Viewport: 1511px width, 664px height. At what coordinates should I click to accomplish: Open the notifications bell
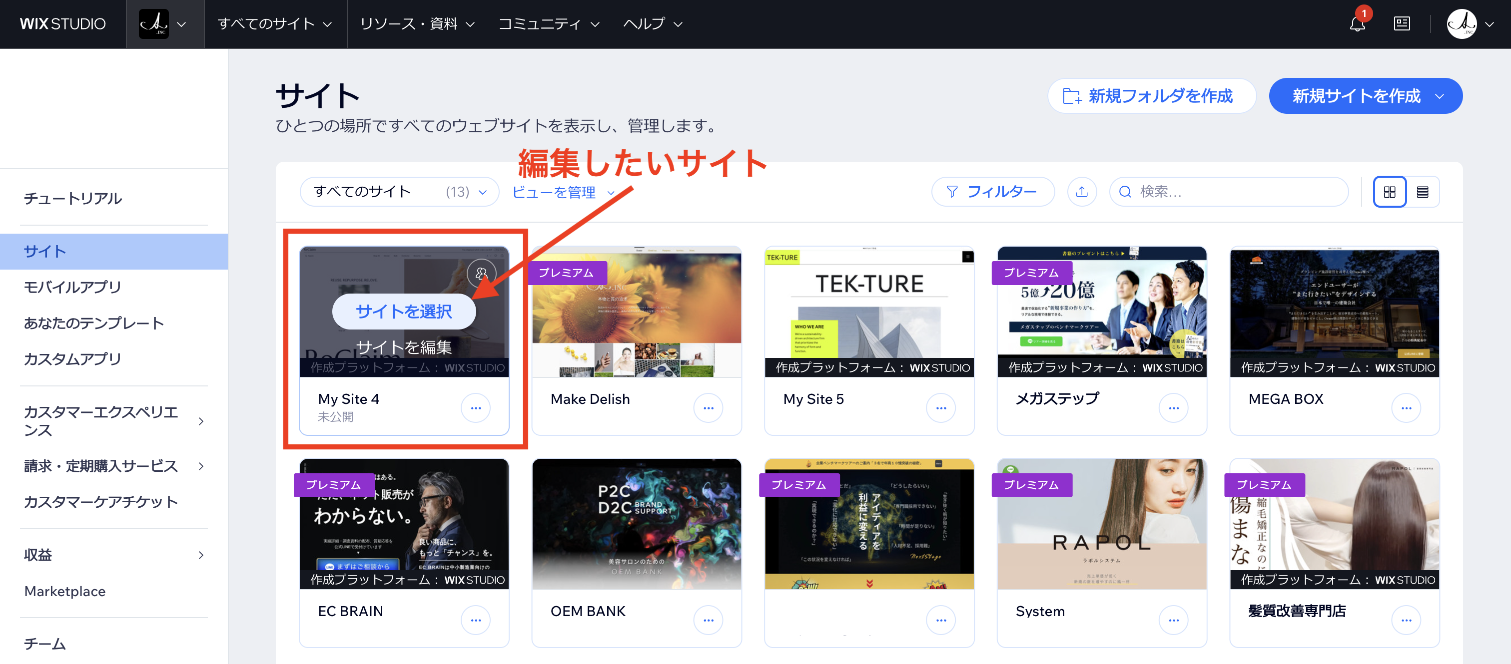1357,24
